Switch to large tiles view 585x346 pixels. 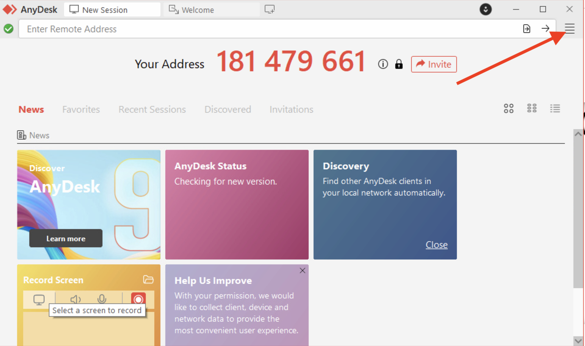(x=508, y=108)
